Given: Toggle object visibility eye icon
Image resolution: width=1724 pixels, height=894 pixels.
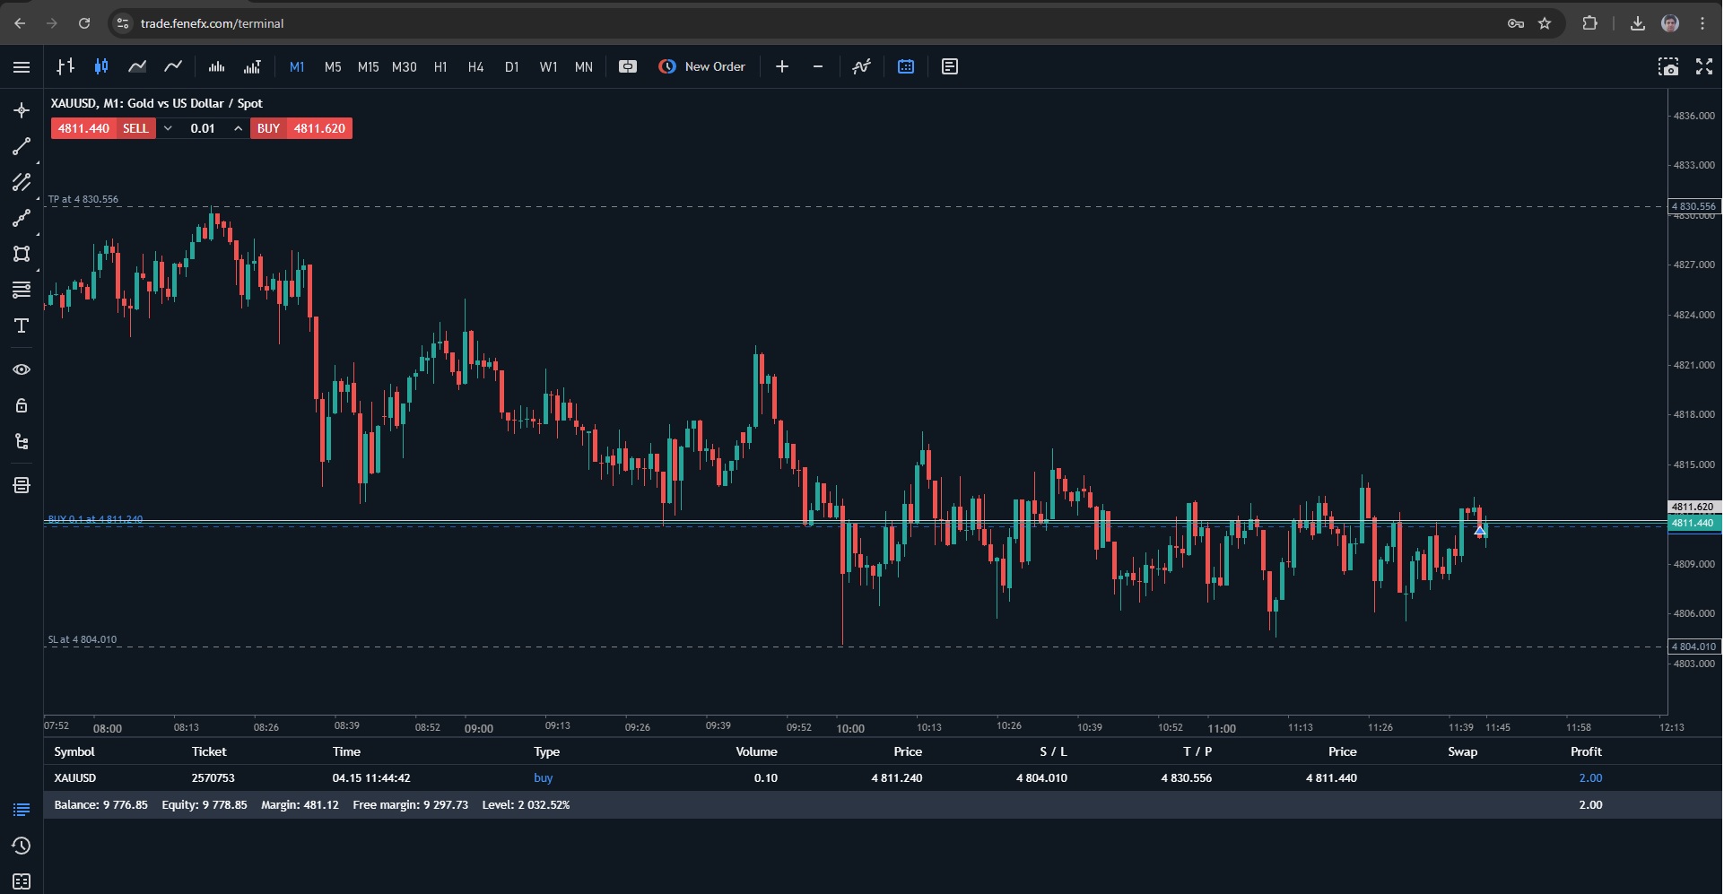Looking at the screenshot, I should [22, 369].
